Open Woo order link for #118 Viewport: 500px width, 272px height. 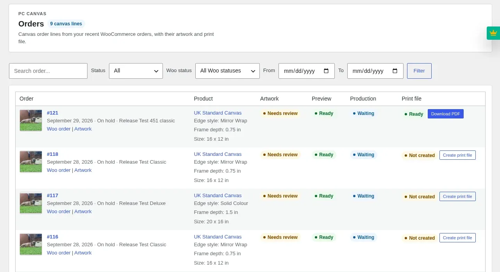click(x=59, y=170)
